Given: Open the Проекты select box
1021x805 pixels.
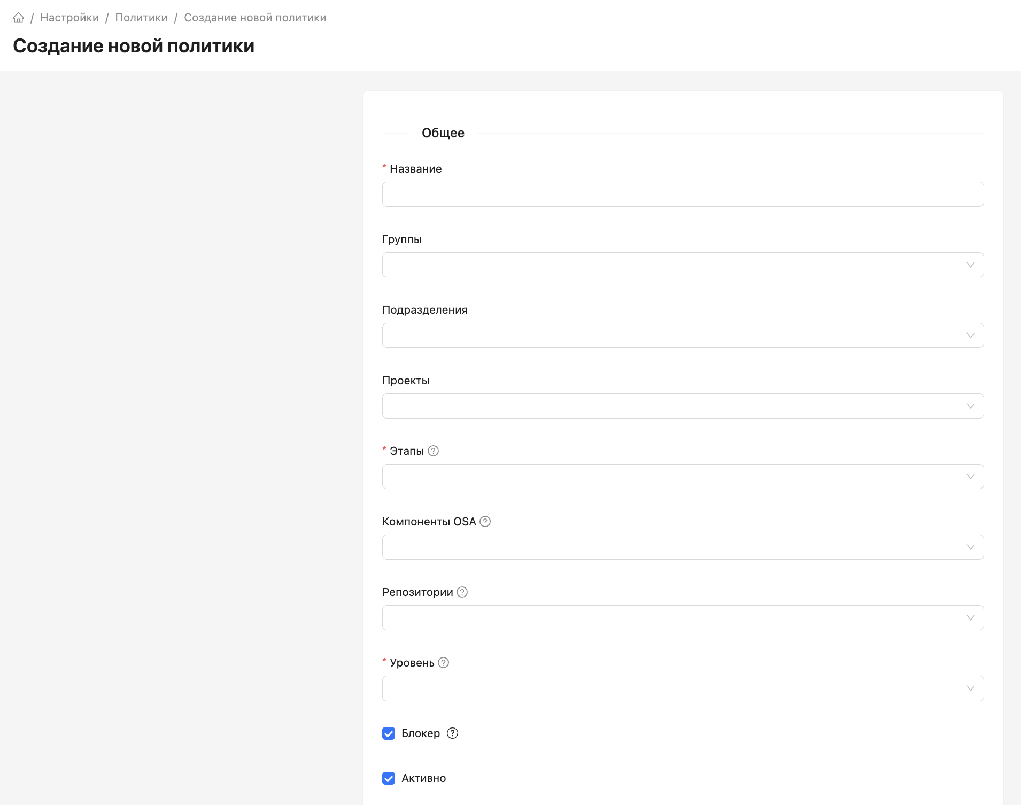Looking at the screenshot, I should point(683,406).
